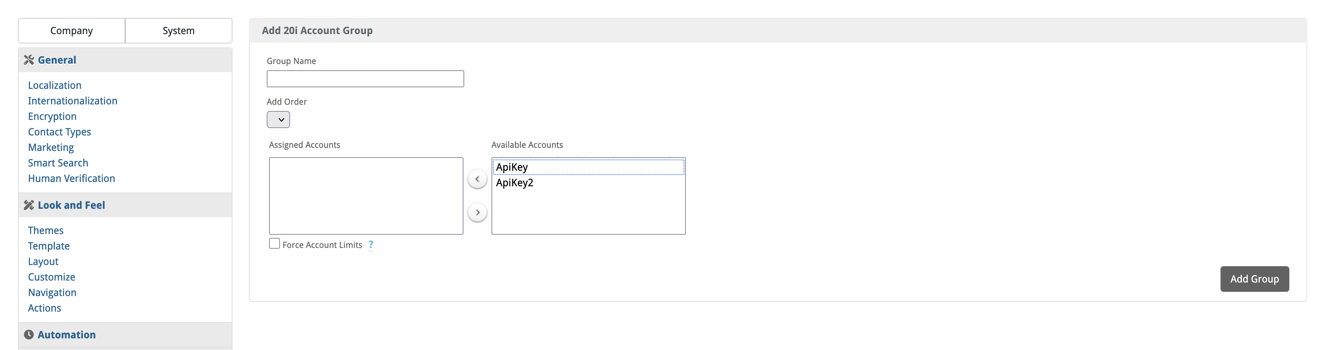Open the Themes link
The height and width of the screenshot is (350, 1322).
pos(45,230)
